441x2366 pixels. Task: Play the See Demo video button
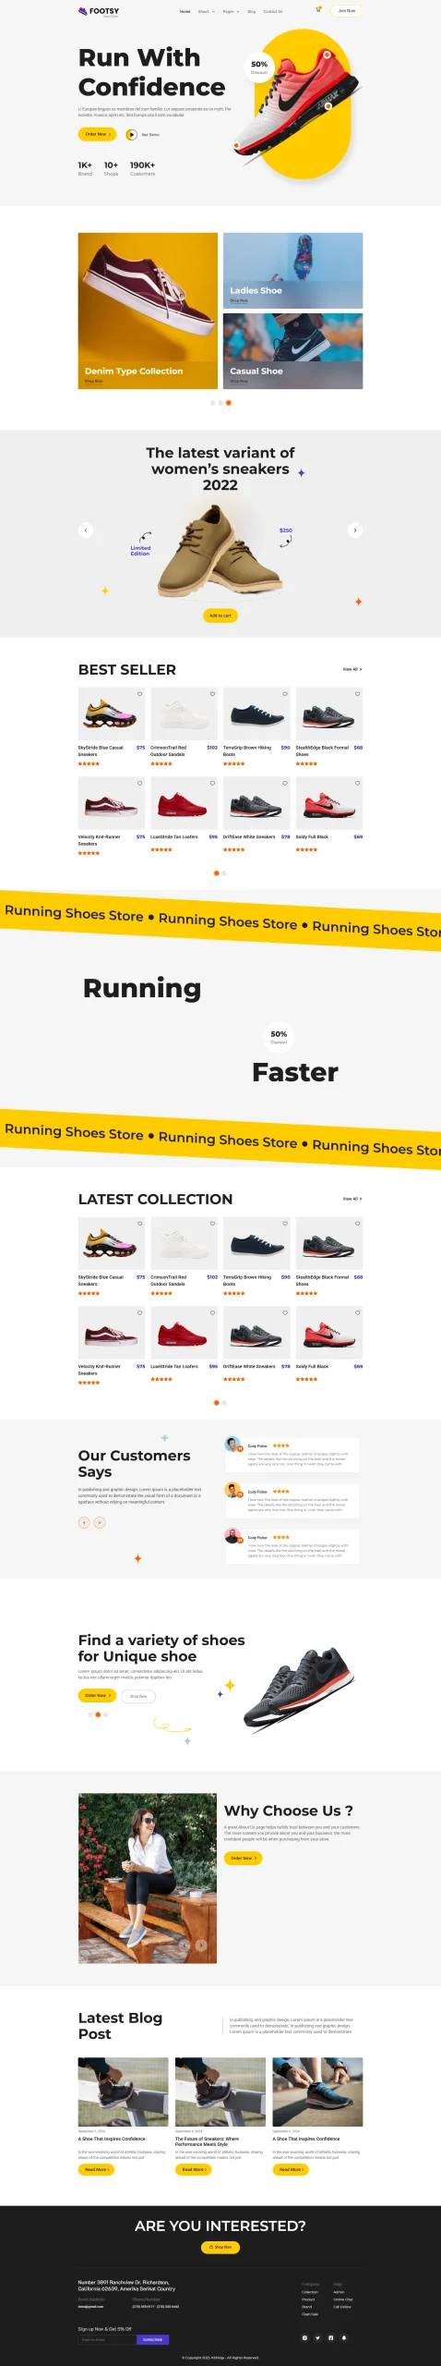pos(131,134)
